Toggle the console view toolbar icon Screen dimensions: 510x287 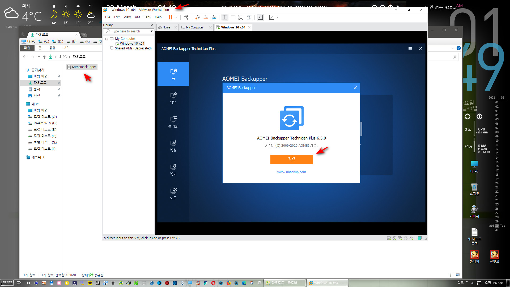pos(260,17)
